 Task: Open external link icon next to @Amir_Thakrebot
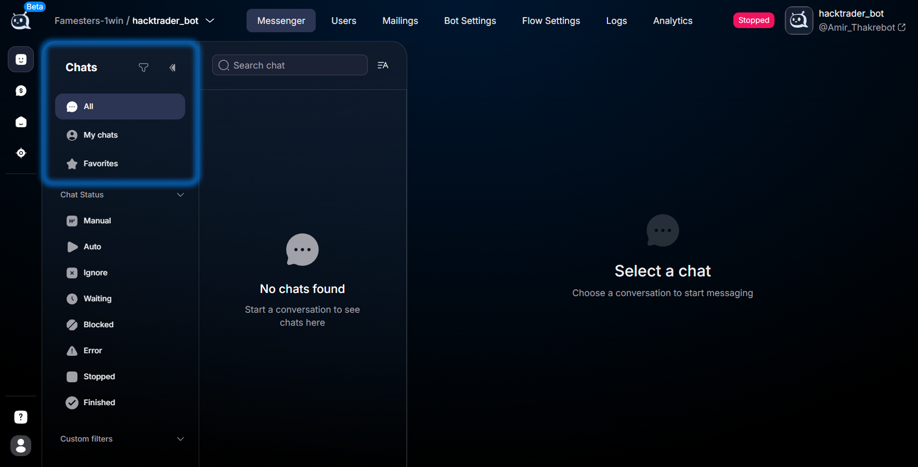[x=902, y=28]
